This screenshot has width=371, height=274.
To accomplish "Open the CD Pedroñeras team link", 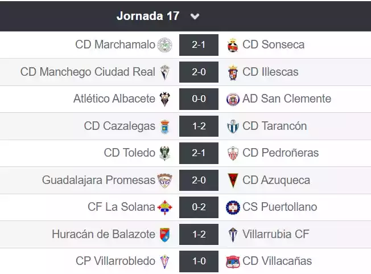I will (281, 153).
